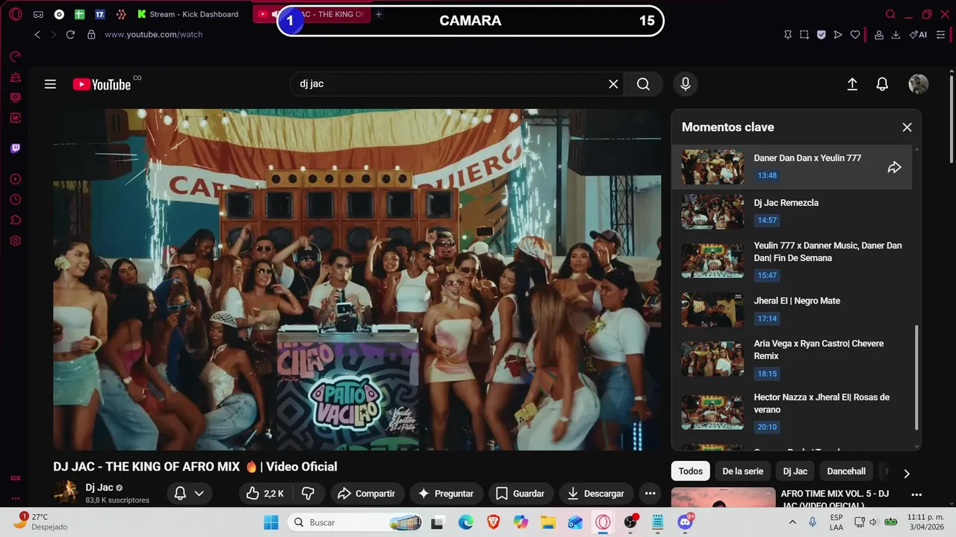
Task: Open Discord from the taskbar
Action: pos(685,522)
